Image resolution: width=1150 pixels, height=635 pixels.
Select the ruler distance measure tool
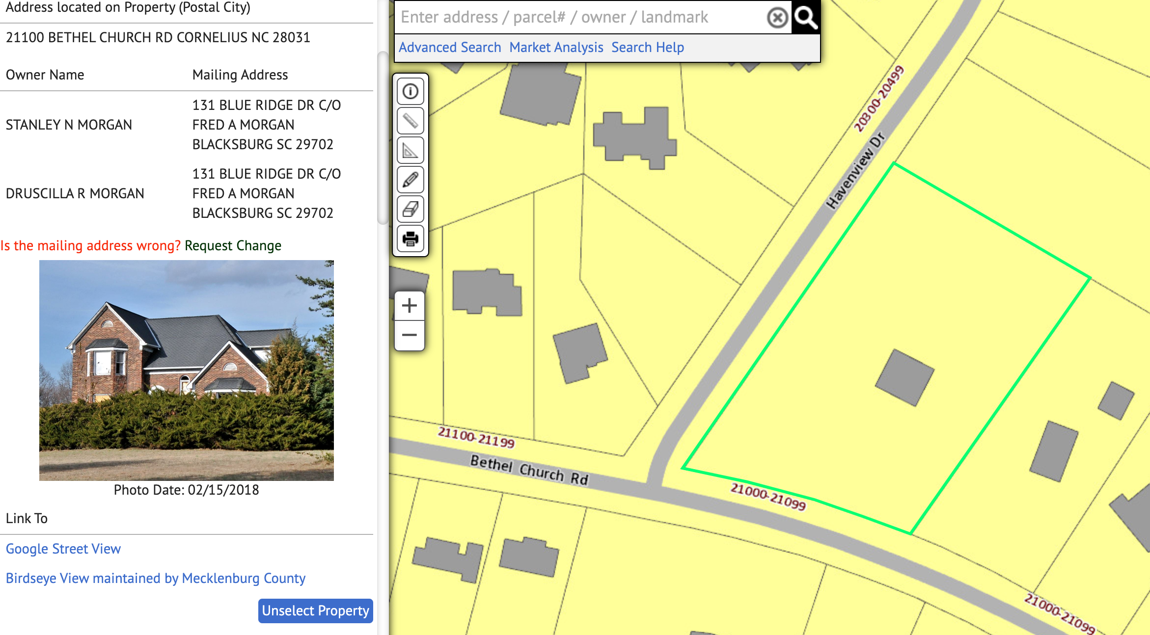click(x=411, y=121)
